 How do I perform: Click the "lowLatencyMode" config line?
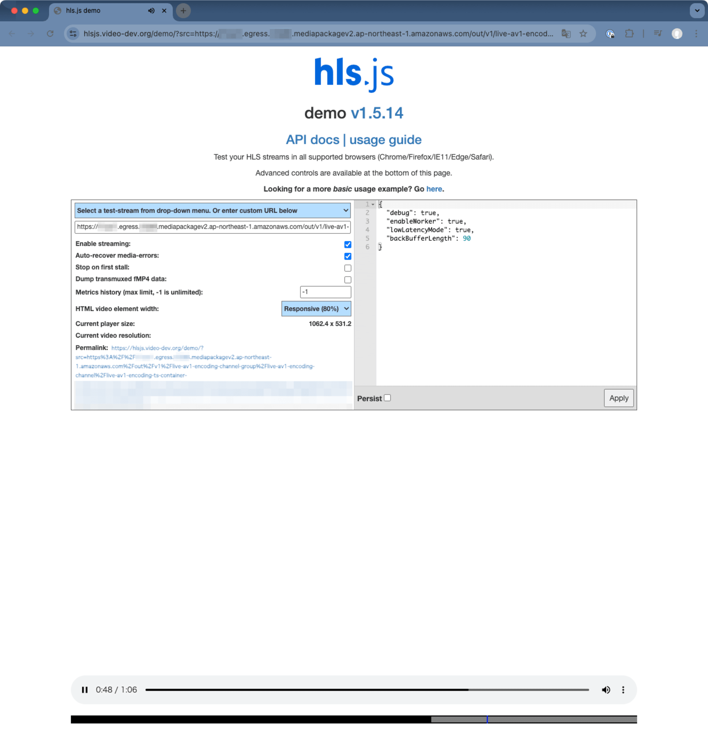(430, 230)
